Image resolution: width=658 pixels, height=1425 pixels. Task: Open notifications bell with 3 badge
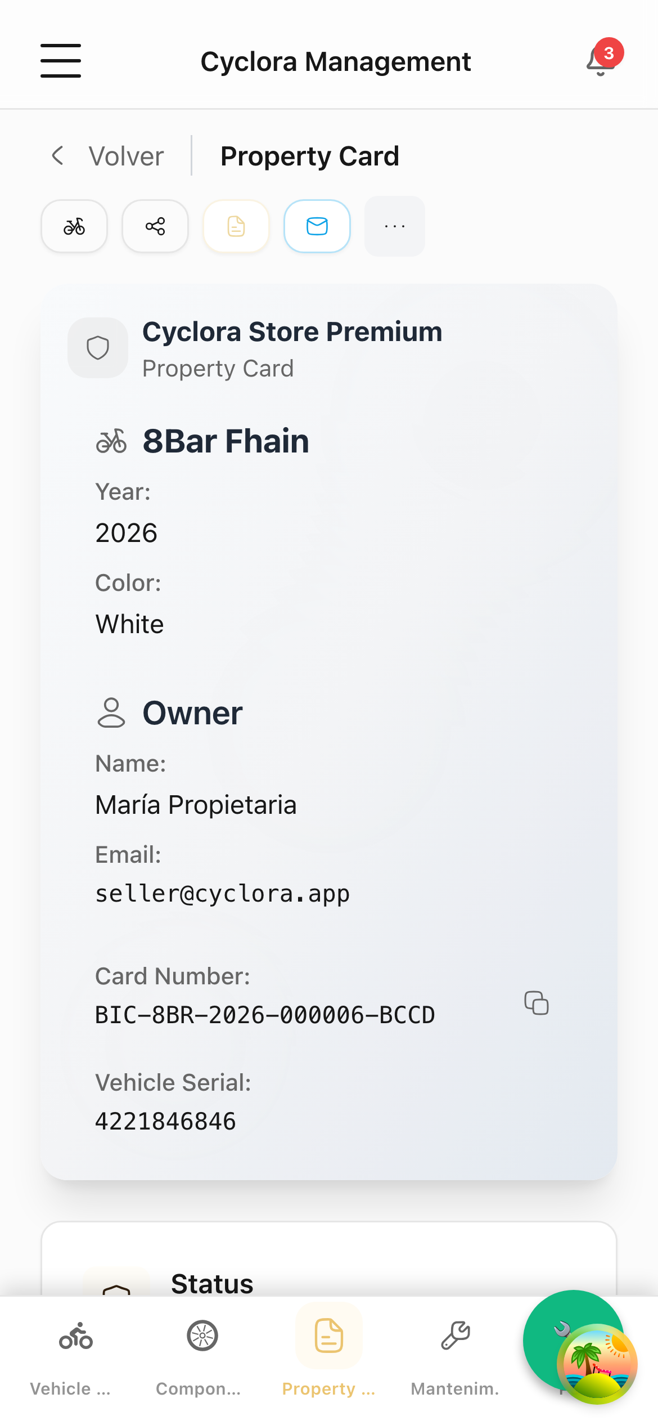601,61
